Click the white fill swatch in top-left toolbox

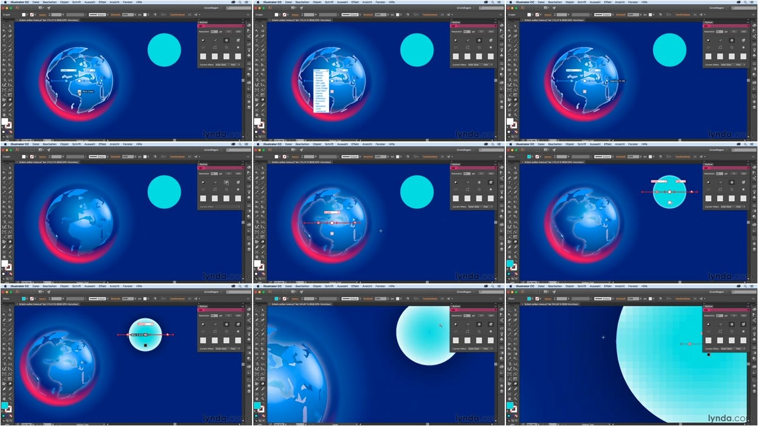tap(5, 122)
